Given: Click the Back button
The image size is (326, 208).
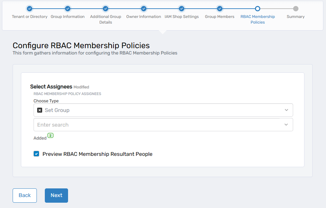Looking at the screenshot, I should tap(25, 195).
